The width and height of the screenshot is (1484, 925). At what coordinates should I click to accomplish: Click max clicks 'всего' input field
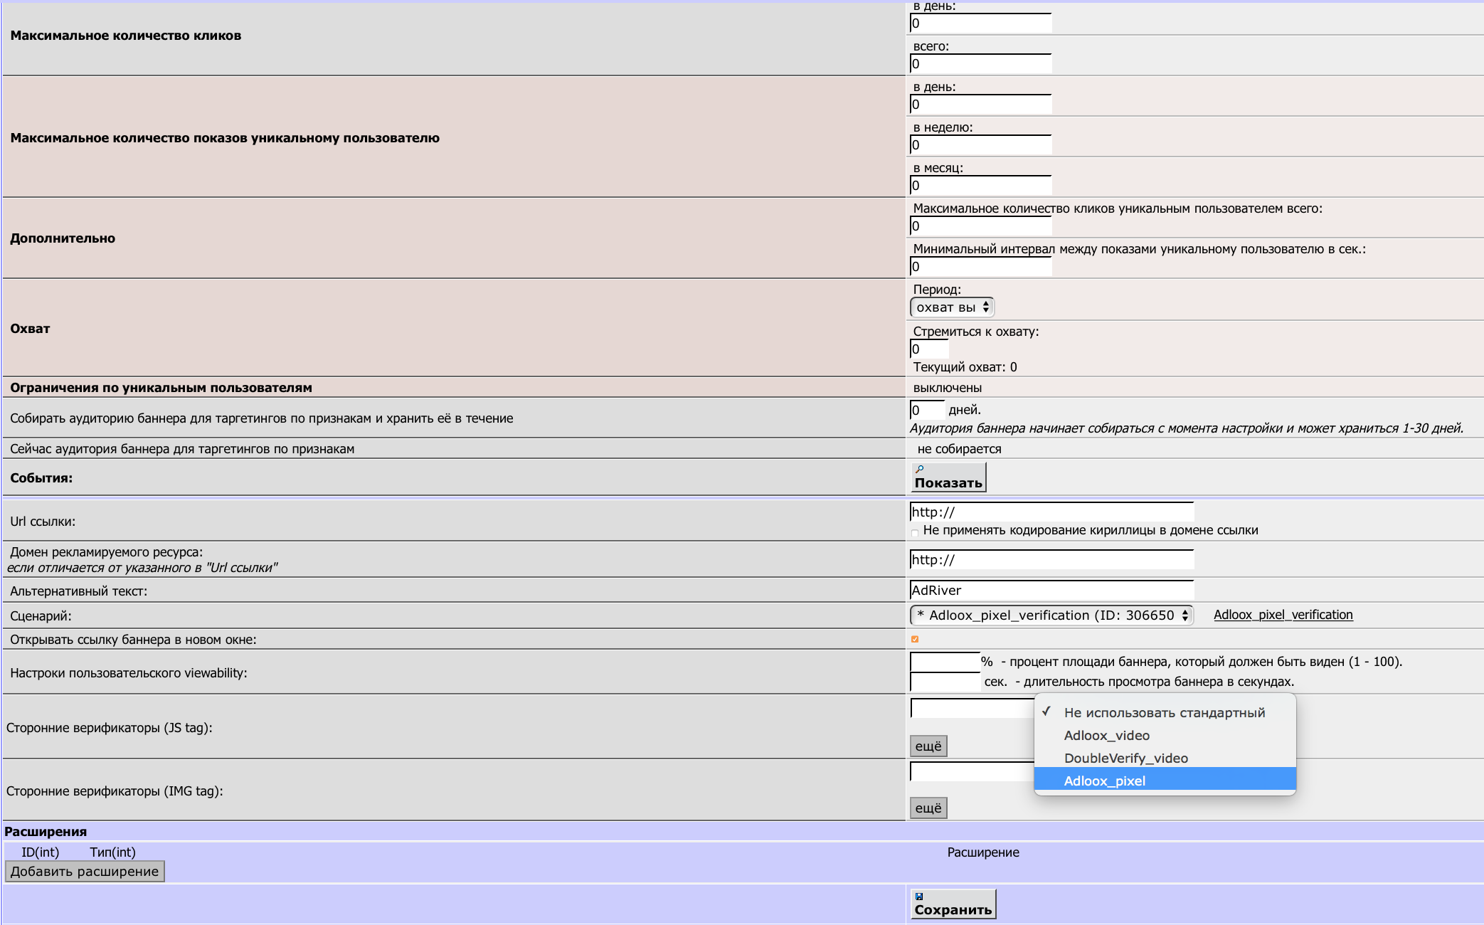click(980, 63)
